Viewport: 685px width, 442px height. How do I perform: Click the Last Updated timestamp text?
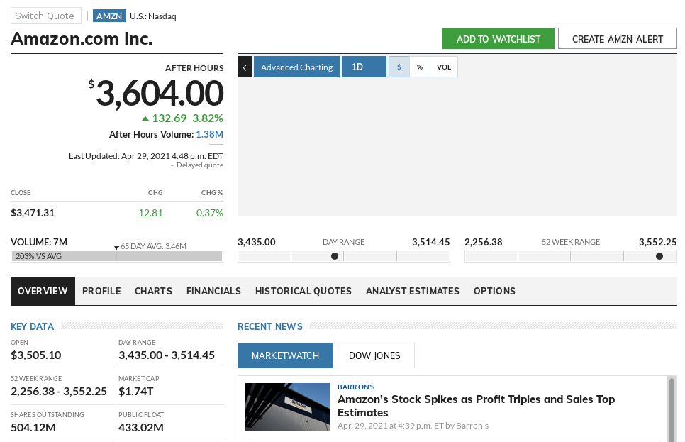(x=146, y=156)
